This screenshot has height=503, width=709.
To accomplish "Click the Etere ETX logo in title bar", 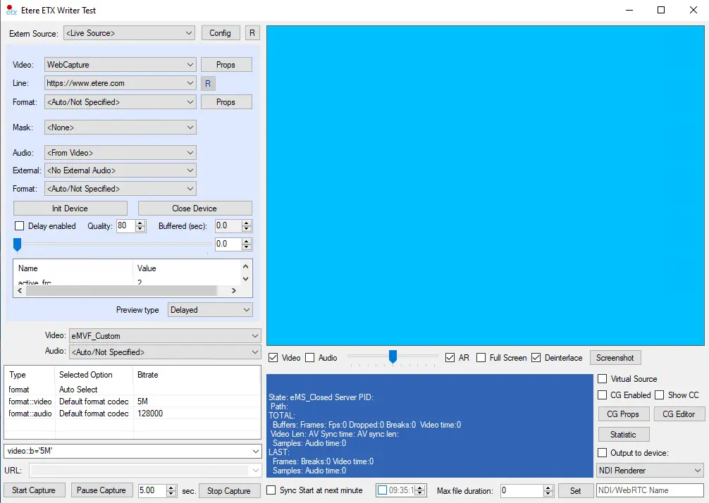I will coord(11,11).
